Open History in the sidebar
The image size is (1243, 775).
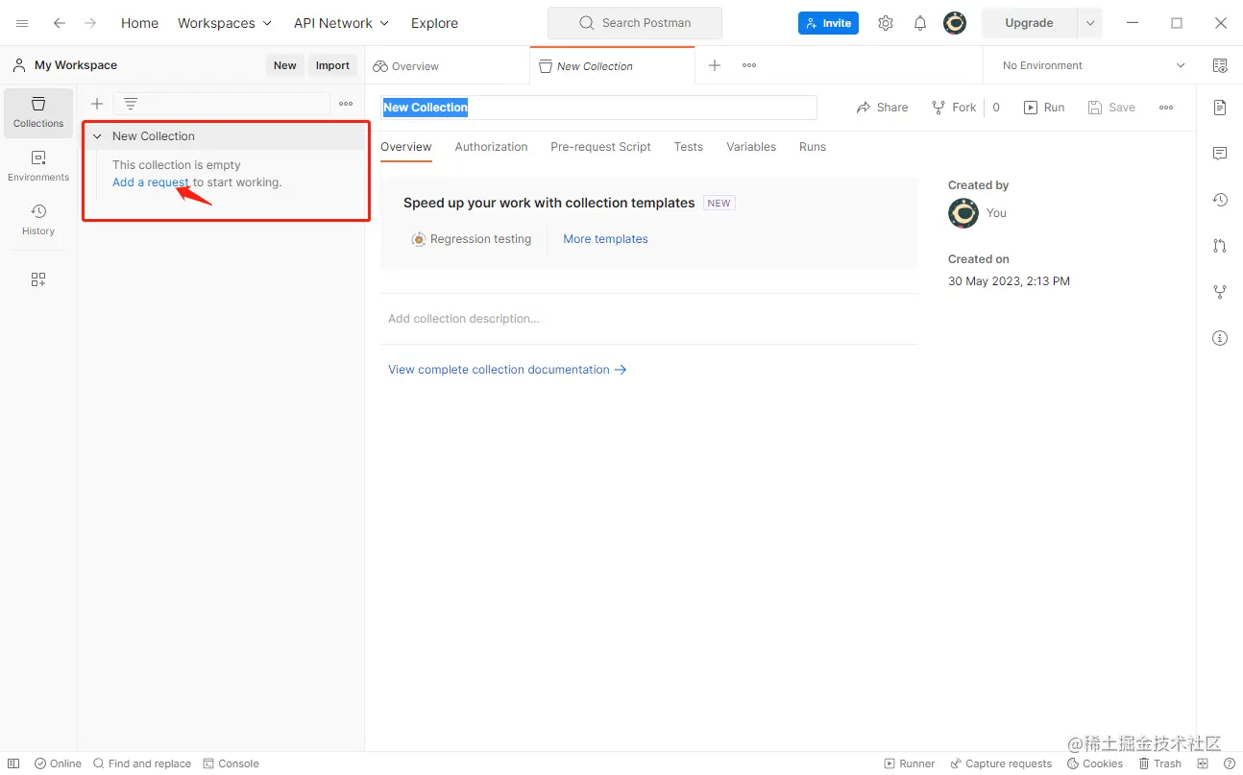(38, 220)
